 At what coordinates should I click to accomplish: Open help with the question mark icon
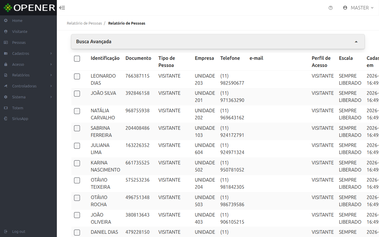click(331, 8)
